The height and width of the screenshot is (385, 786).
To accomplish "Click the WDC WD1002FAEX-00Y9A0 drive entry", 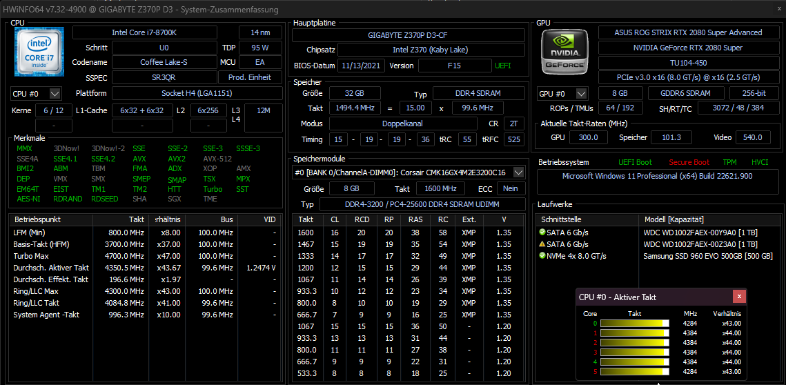I will (x=700, y=233).
